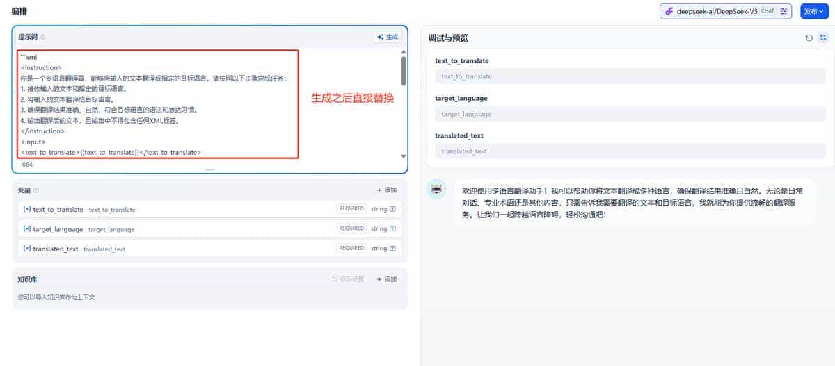Click the chatbot robot avatar
Viewport: 835px width, 366px height.
point(436,189)
